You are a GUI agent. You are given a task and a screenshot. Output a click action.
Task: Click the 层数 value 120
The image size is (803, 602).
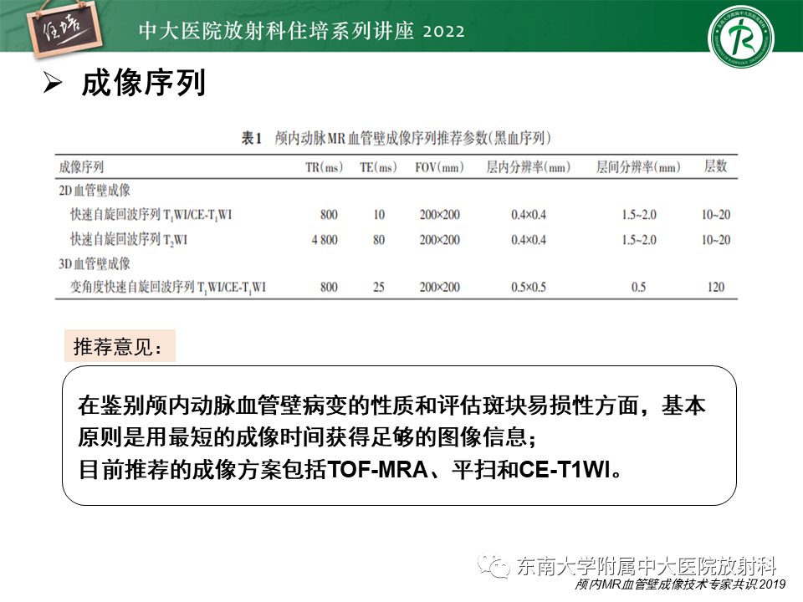tap(716, 287)
